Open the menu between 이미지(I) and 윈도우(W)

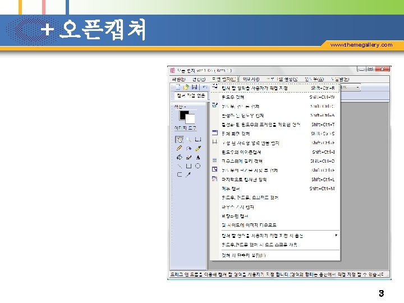point(282,79)
